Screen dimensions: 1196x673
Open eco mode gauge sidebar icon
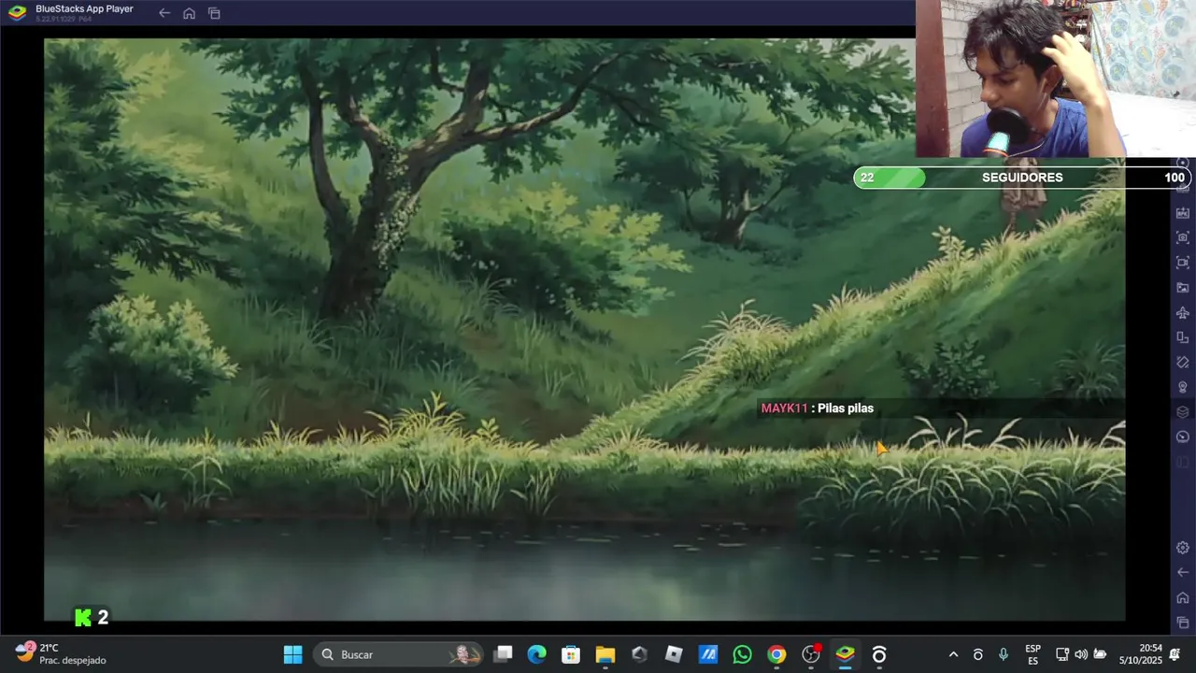coord(1182,437)
